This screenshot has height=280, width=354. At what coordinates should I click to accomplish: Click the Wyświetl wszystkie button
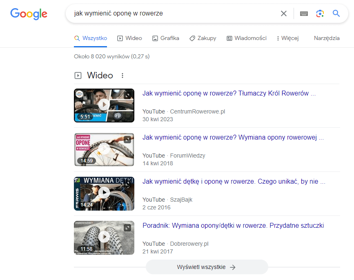pos(207,267)
